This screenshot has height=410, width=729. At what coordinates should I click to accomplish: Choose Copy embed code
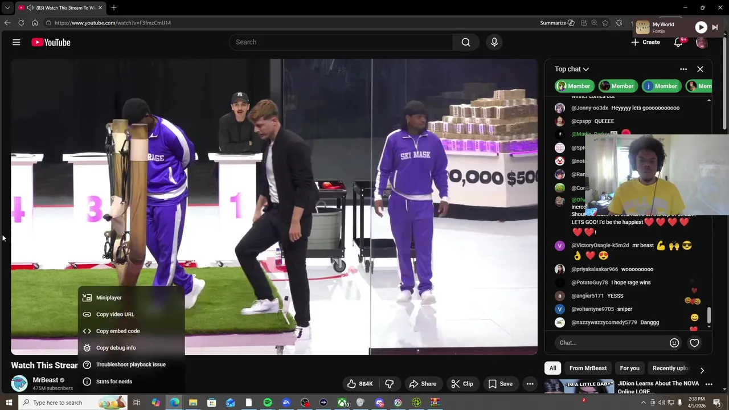[132, 331]
